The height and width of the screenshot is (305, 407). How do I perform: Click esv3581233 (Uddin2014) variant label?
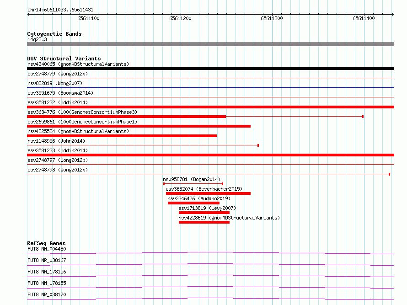pyautogui.click(x=58, y=150)
